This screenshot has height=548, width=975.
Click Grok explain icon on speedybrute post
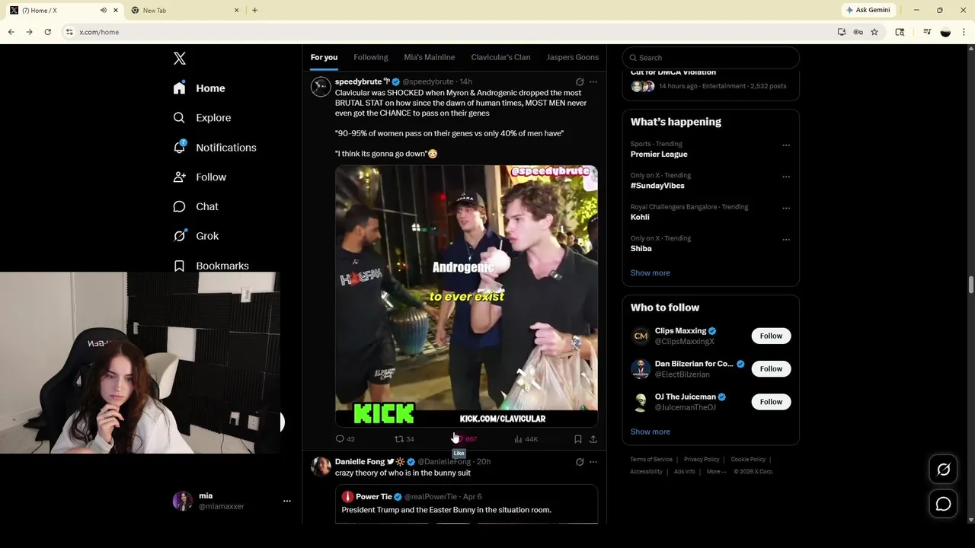pos(580,81)
